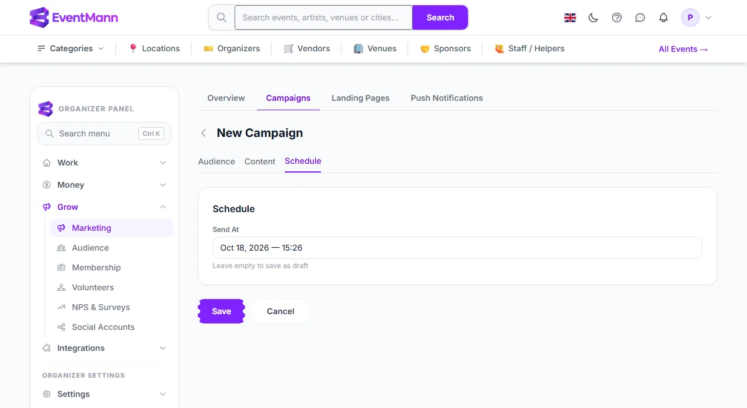
Task: Click the Vendors cart icon
Action: pyautogui.click(x=289, y=48)
